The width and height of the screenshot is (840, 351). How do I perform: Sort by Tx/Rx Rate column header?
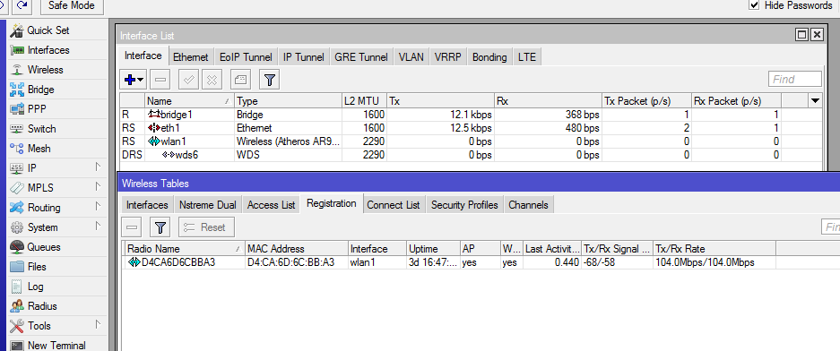coord(714,249)
